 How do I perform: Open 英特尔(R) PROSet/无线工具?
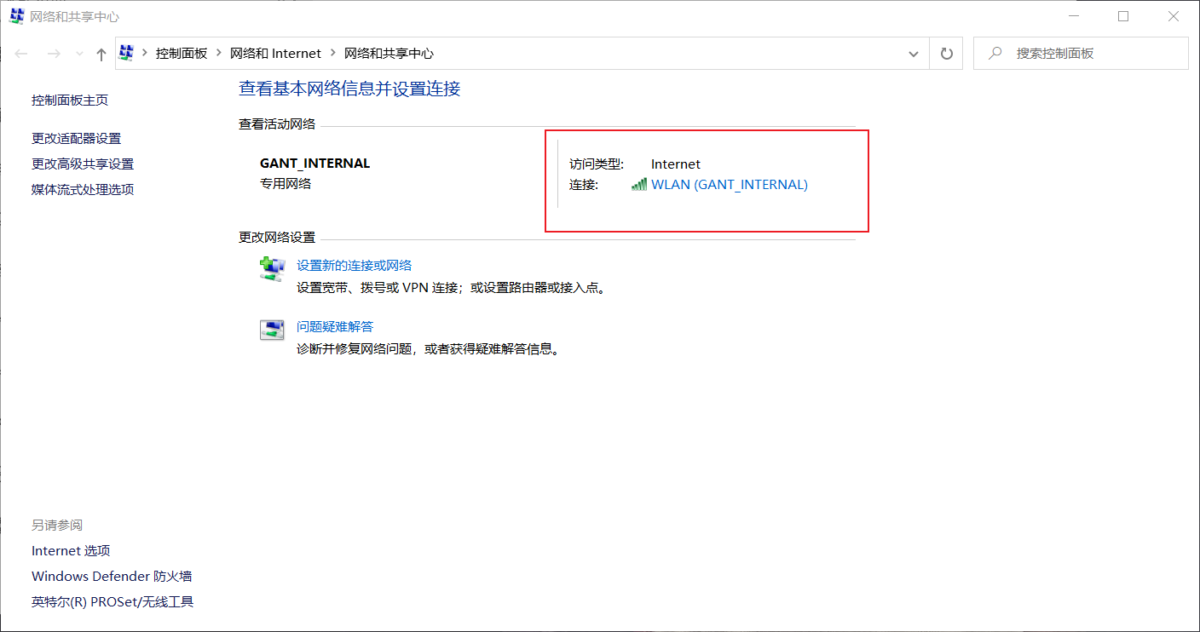(112, 602)
